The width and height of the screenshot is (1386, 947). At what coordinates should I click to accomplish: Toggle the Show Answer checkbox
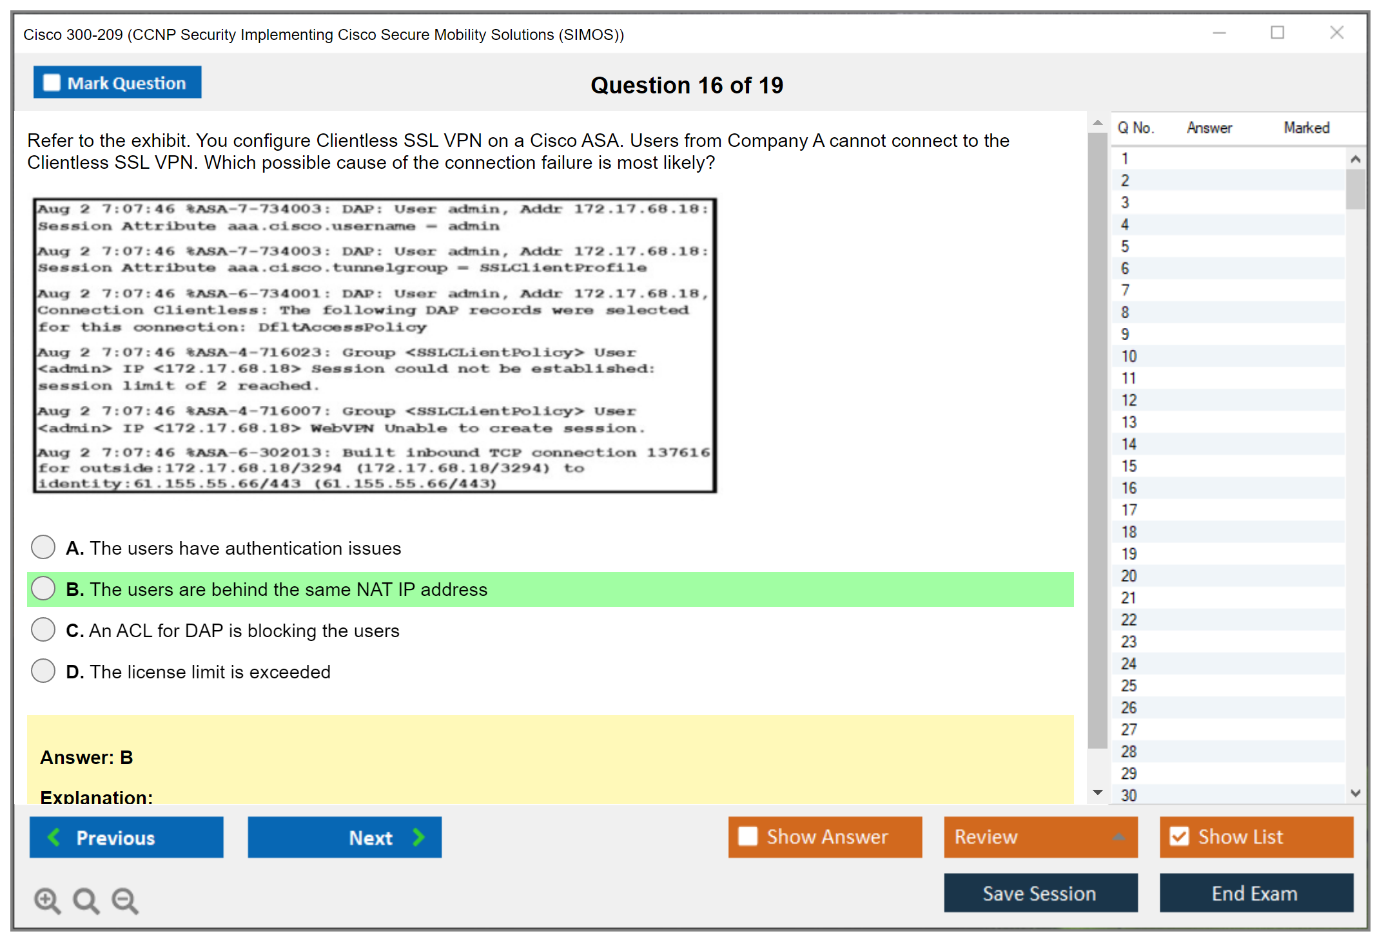click(x=748, y=836)
